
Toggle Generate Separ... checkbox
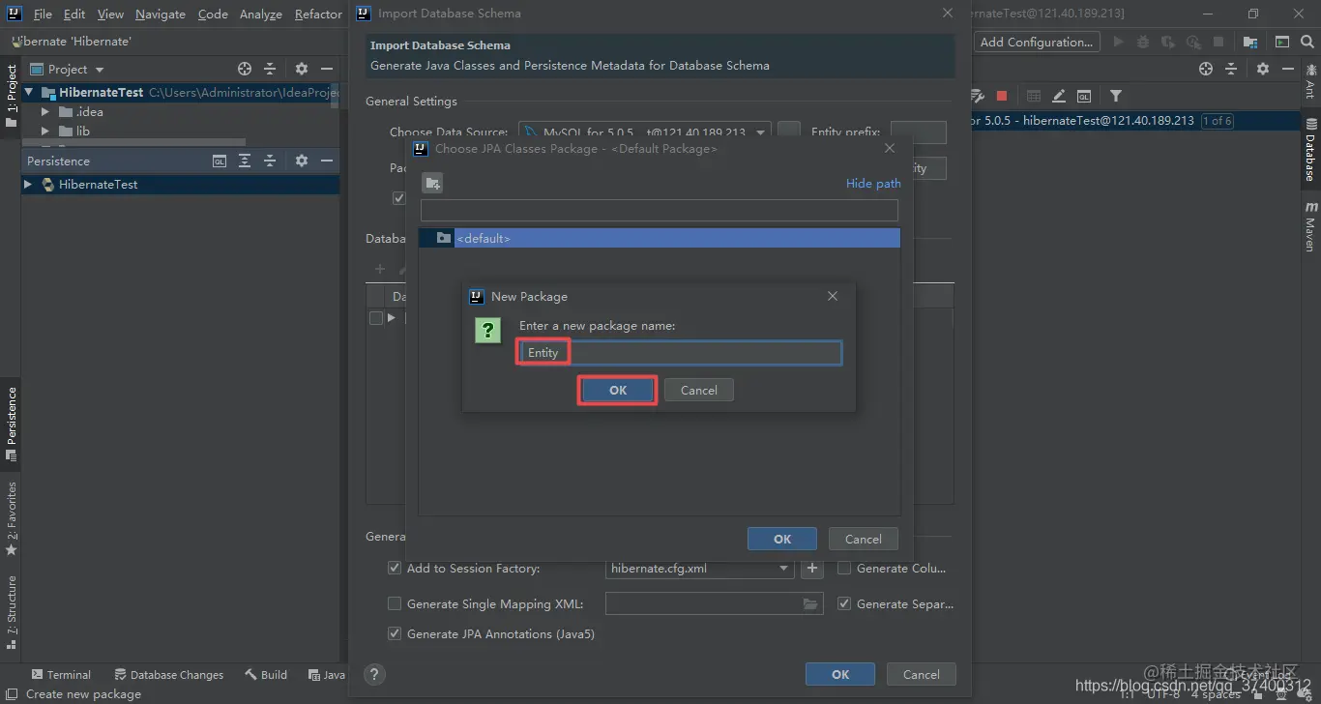point(844,603)
